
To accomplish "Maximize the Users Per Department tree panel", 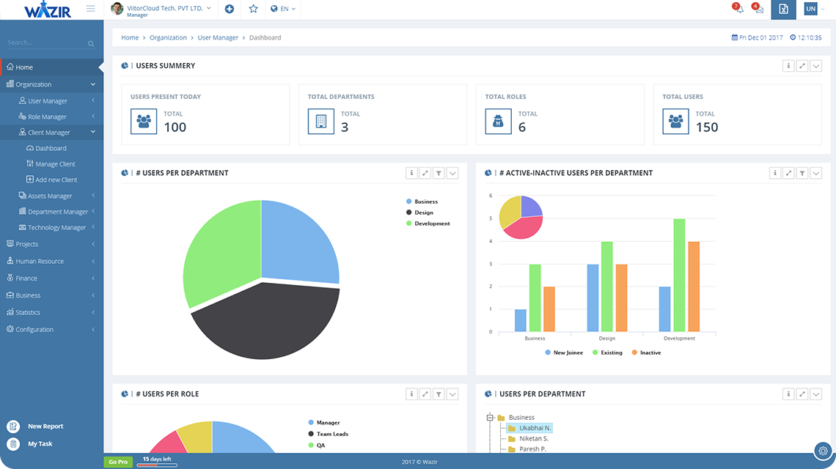I will pos(802,394).
